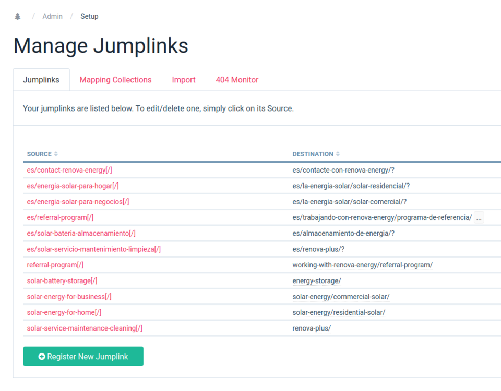View the 404 Monitor tab
The image size is (501, 391).
[x=237, y=79]
